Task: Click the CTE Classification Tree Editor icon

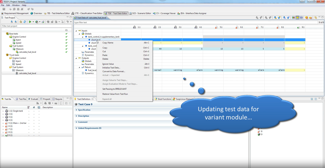Action: [73, 13]
